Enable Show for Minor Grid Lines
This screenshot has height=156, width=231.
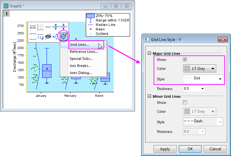[x=185, y=103]
